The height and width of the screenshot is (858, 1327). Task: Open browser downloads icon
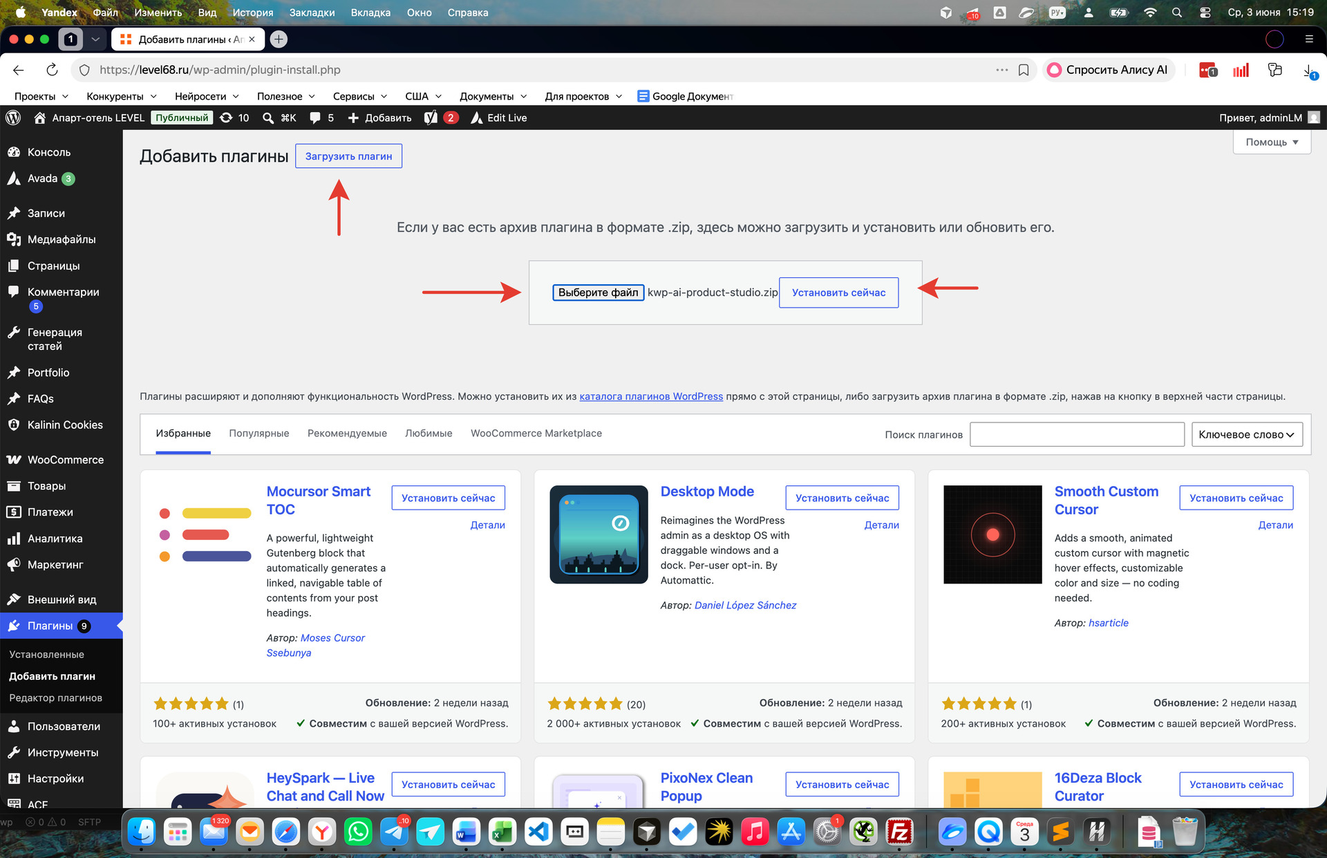1310,71
